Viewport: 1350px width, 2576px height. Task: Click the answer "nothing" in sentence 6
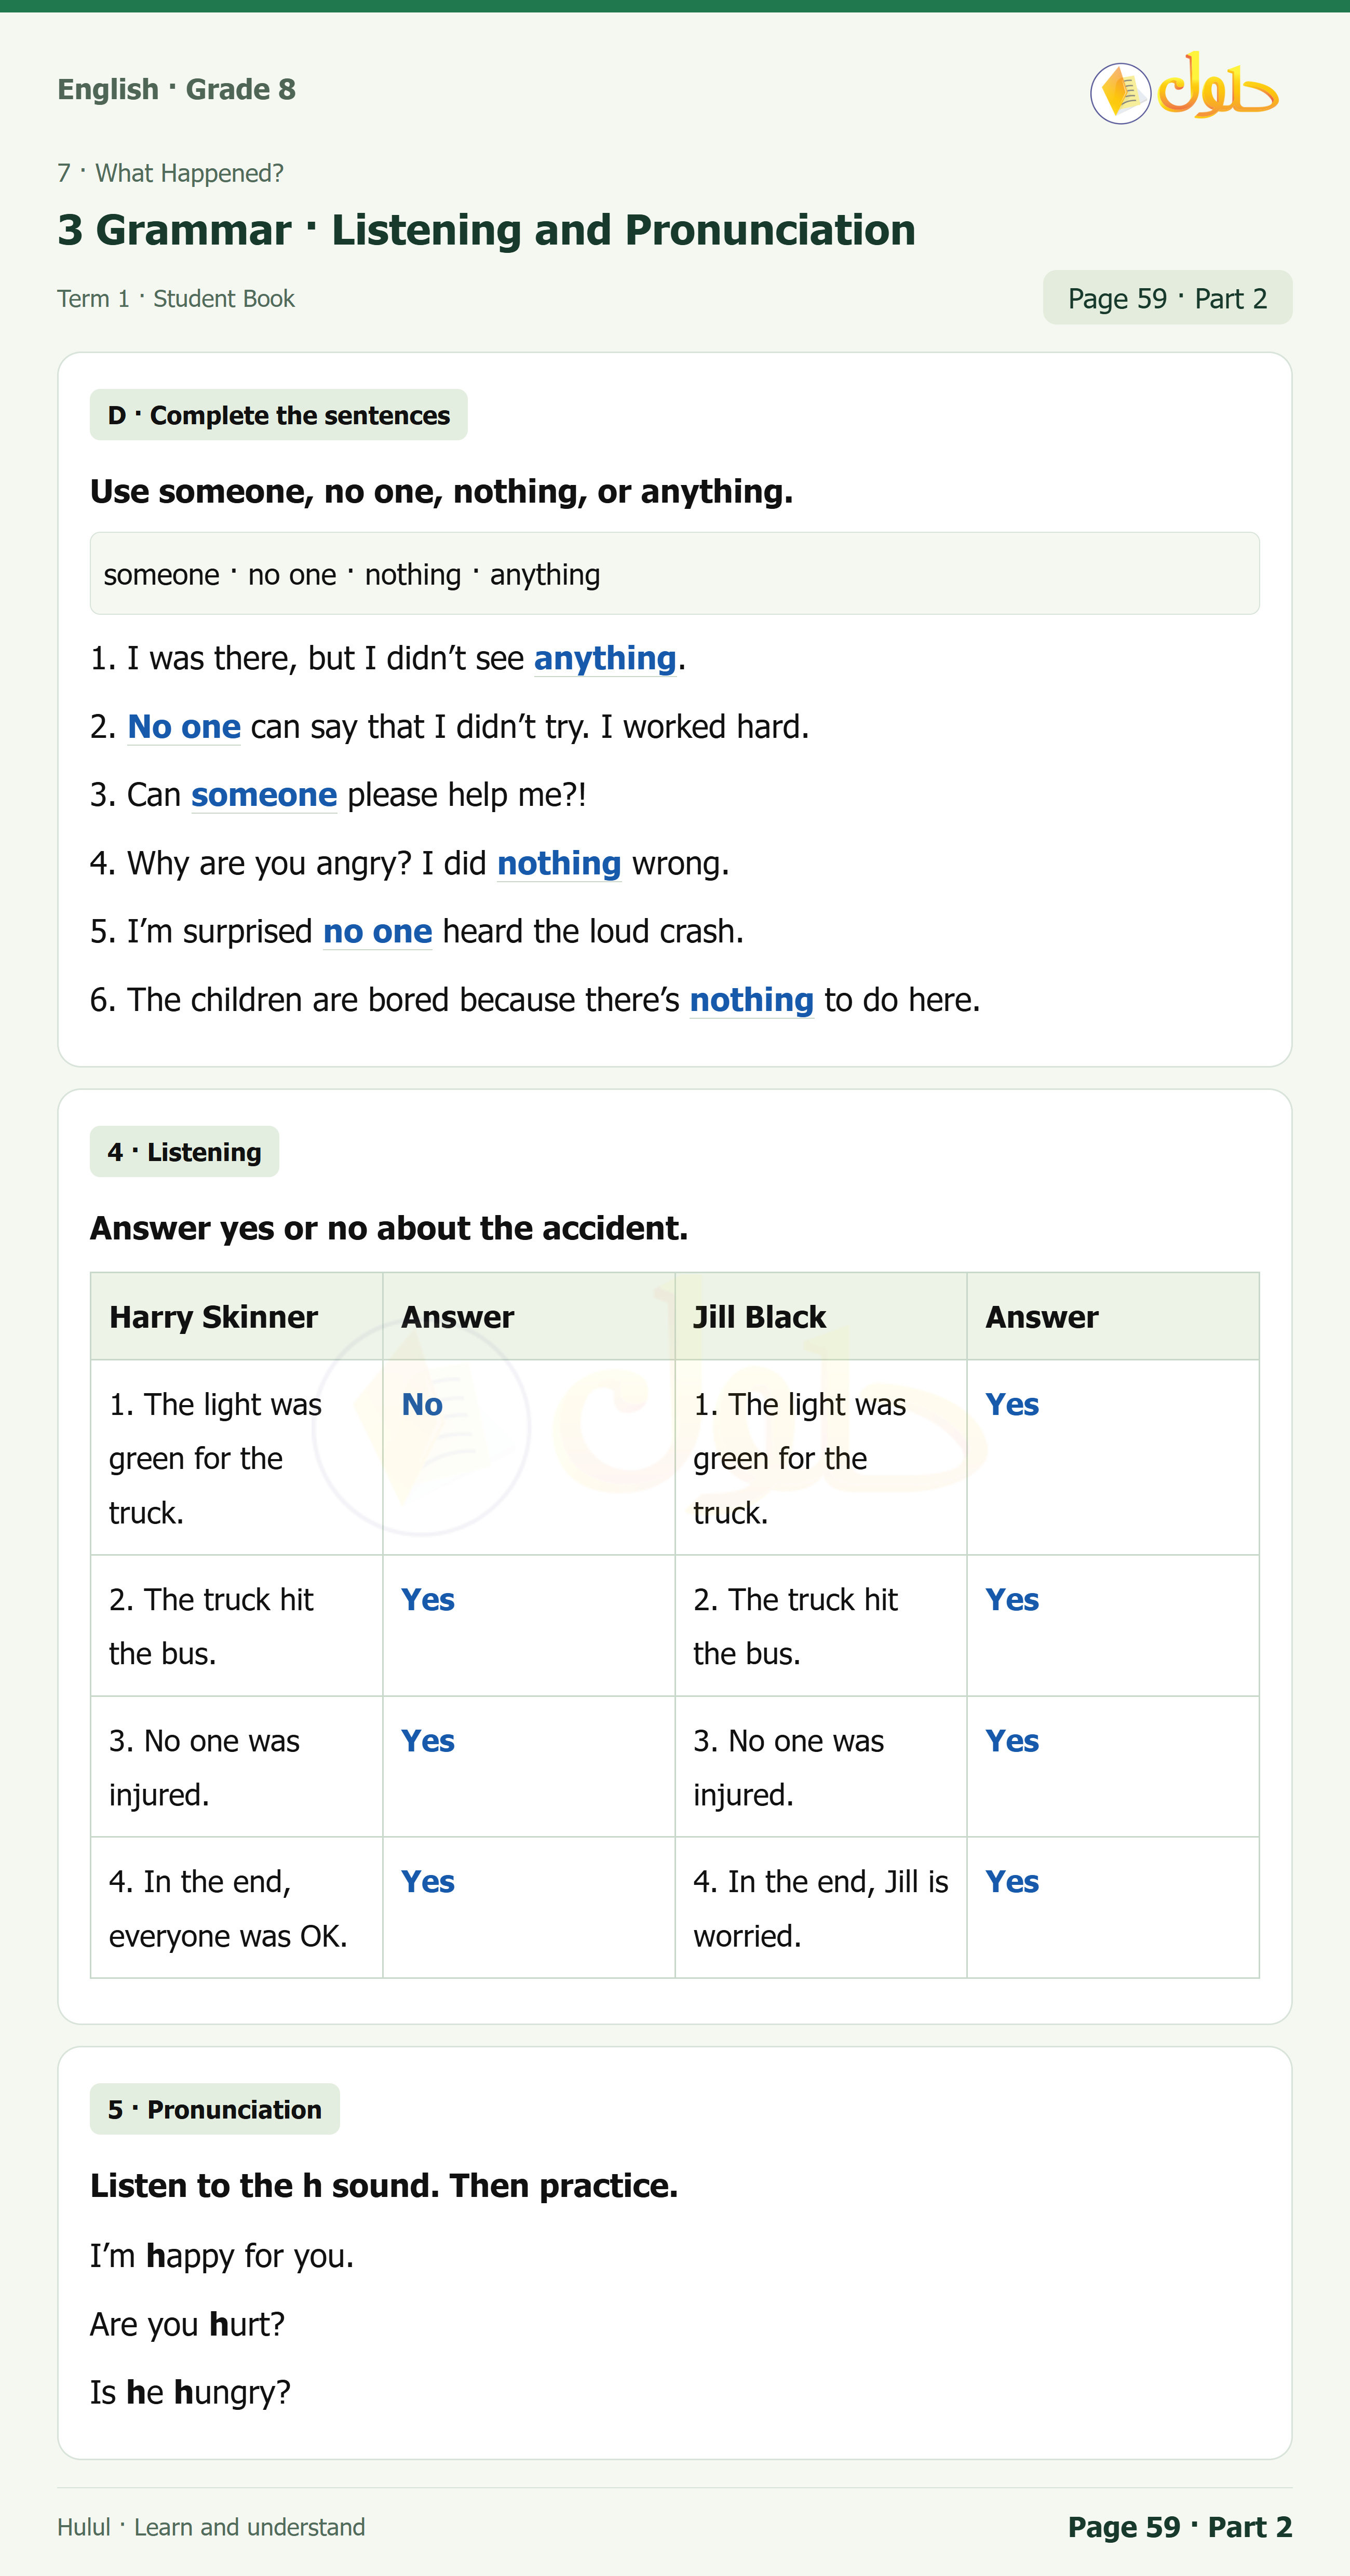point(751,1000)
